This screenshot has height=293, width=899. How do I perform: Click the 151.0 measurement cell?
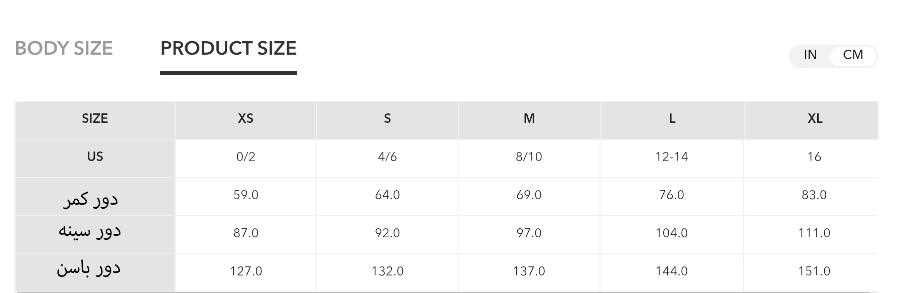[x=814, y=271]
